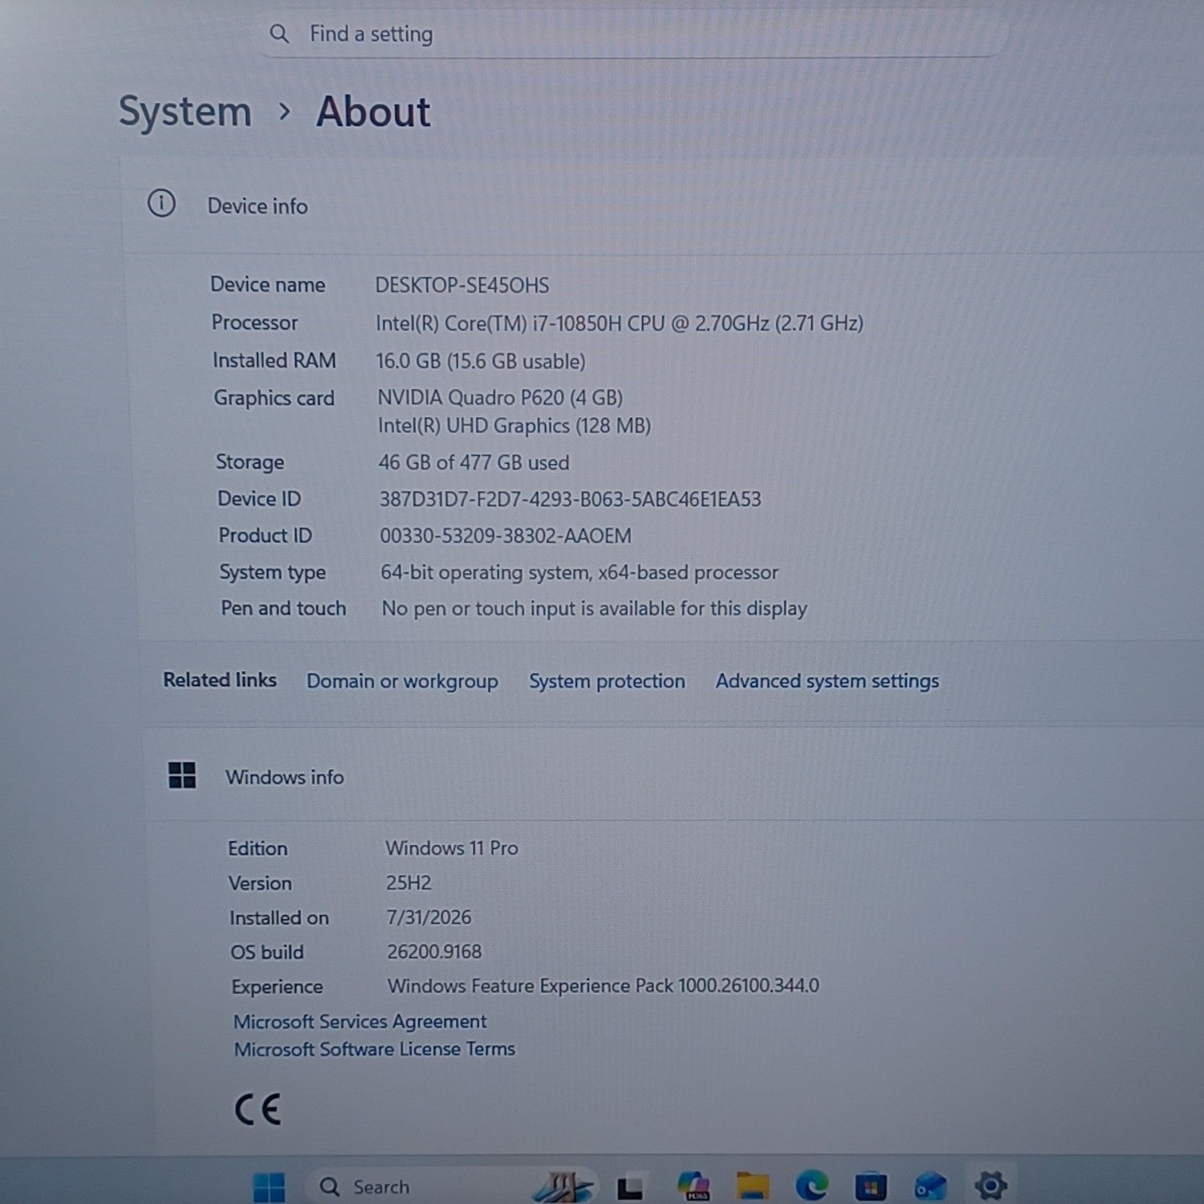Viewport: 1204px width, 1204px height.
Task: Click device name DESKTOP-SE45OHS
Action: 462,286
